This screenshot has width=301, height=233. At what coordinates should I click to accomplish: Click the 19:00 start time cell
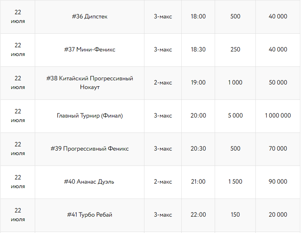tap(198, 82)
